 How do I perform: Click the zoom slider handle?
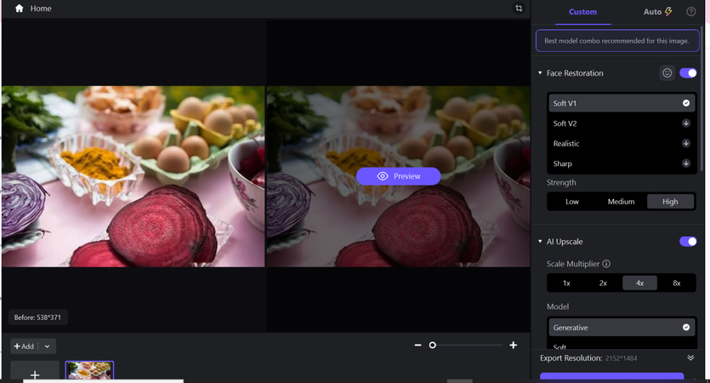click(433, 346)
